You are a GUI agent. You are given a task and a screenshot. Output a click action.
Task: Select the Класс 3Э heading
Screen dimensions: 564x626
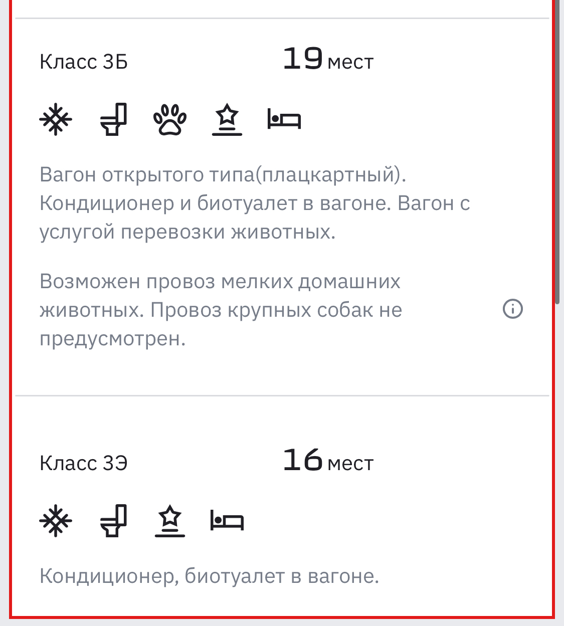[84, 463]
